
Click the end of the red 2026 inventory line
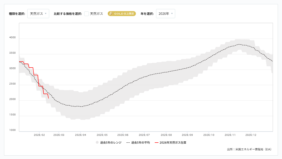(49, 98)
